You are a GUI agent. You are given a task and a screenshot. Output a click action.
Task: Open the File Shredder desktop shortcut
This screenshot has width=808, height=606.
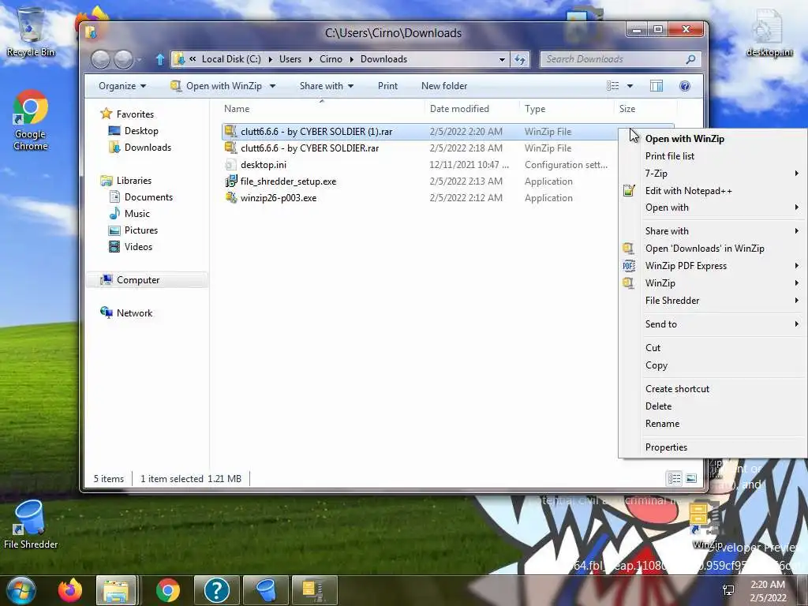point(31,524)
